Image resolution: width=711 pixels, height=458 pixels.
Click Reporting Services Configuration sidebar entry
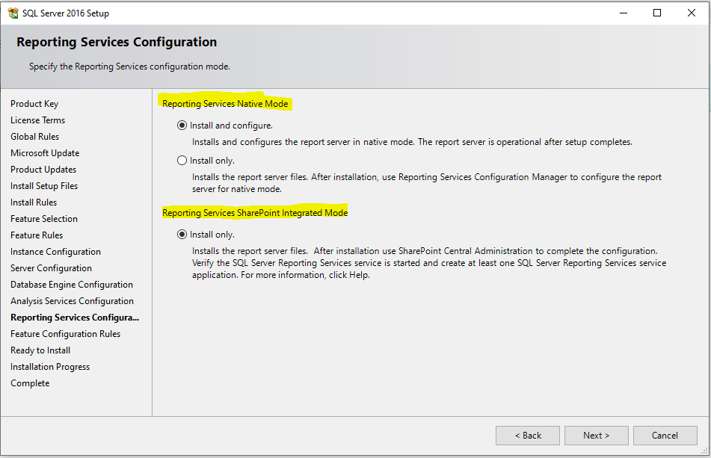[x=75, y=317]
